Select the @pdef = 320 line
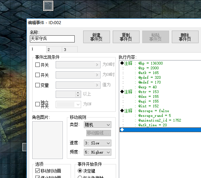Screen dimensions: 201x178 point(160,77)
